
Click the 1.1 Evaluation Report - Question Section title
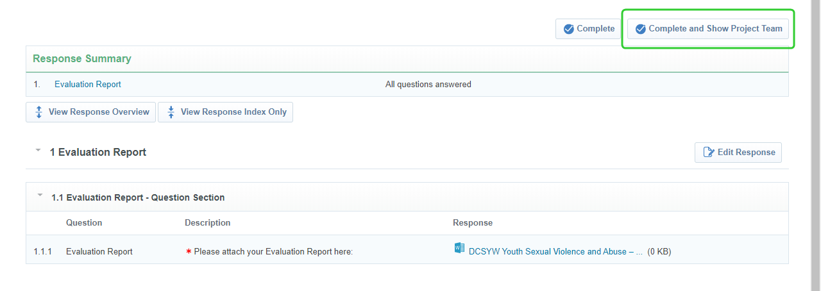(x=138, y=197)
